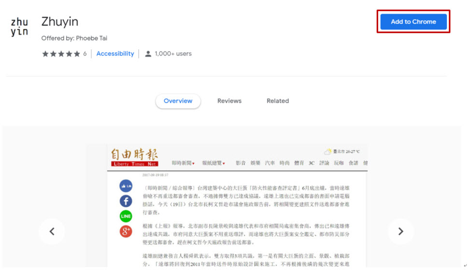The image size is (469, 271).
Task: Click the 娛樂 nav item in preview
Action: (255, 163)
